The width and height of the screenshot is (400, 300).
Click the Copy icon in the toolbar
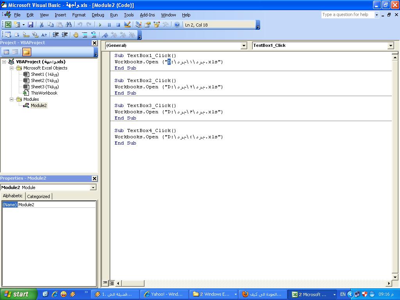[x=50, y=25]
